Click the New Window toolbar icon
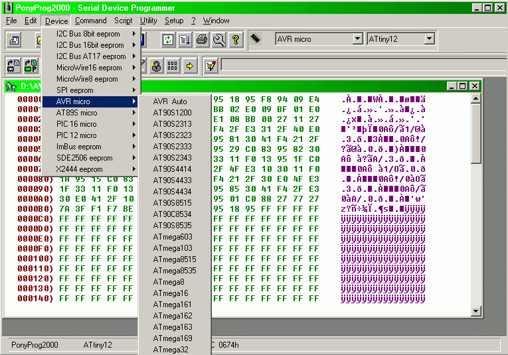 [14, 40]
